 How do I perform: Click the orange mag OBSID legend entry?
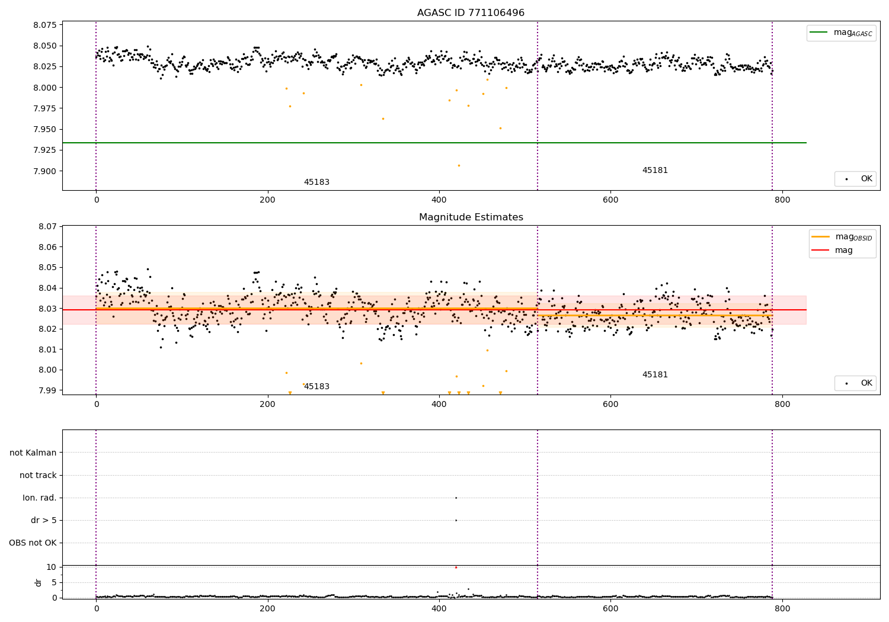tap(842, 237)
